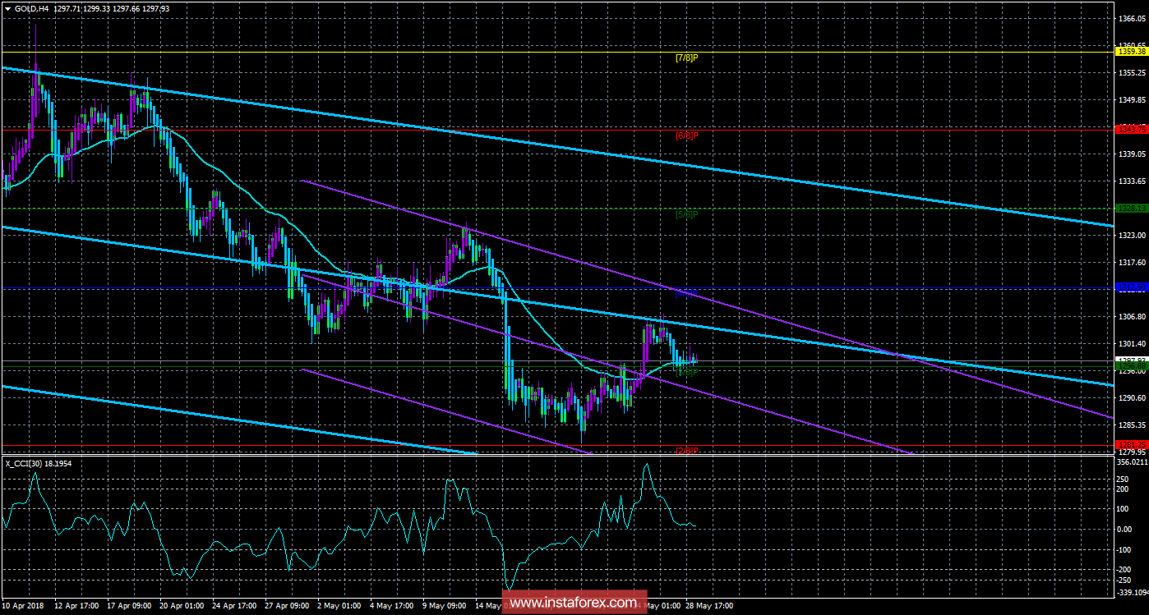This screenshot has width=1149, height=615.
Task: Click the red 1281.25 price tag
Action: 1131,444
